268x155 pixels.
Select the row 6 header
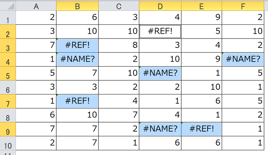8,87
